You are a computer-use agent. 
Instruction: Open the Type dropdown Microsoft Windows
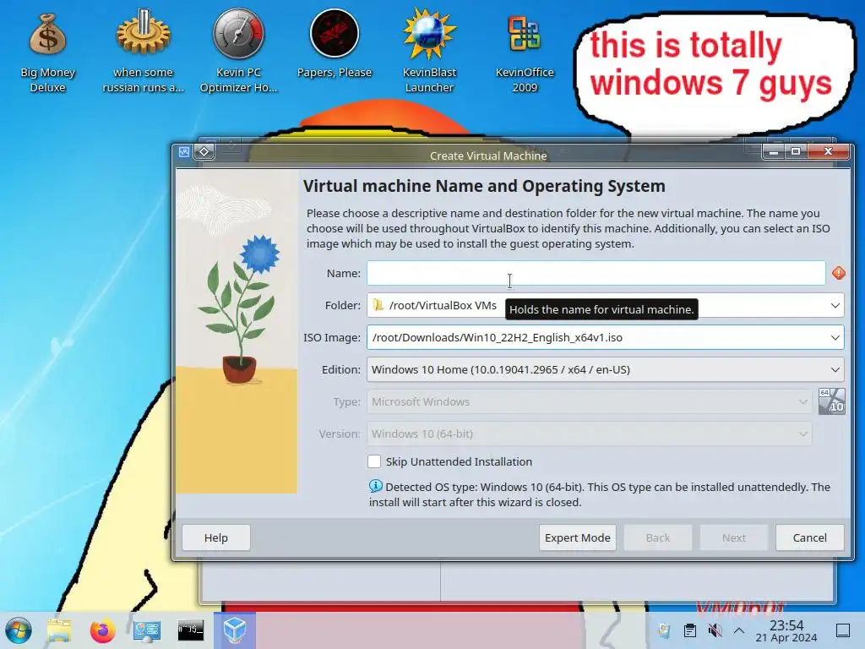coord(589,401)
